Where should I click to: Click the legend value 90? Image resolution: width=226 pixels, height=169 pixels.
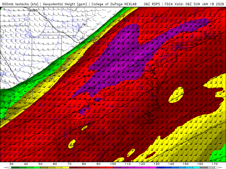(99, 164)
